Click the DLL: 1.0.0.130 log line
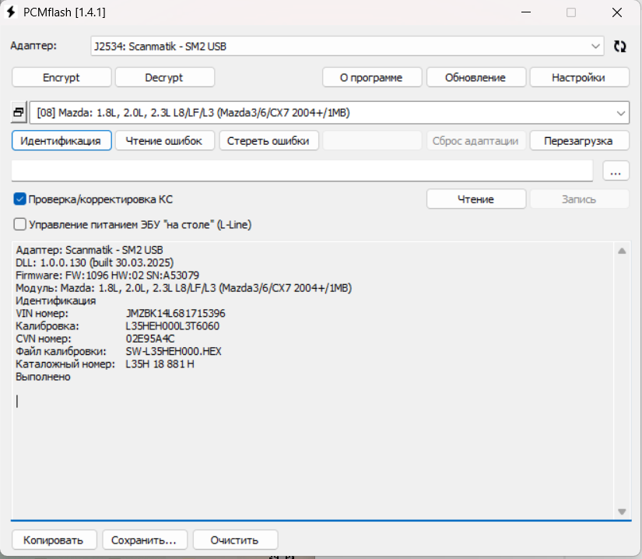This screenshot has height=559, width=642. pyautogui.click(x=95, y=262)
